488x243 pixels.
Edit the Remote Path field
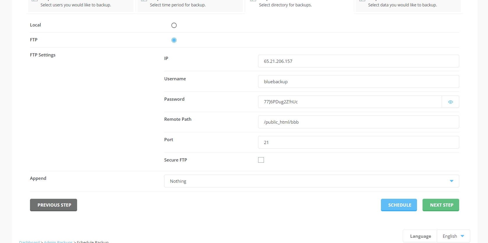click(358, 122)
